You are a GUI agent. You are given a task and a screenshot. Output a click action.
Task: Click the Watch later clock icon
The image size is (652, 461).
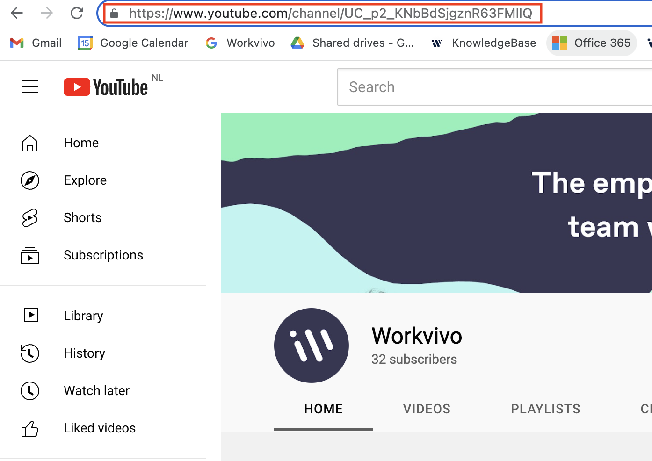click(x=30, y=391)
